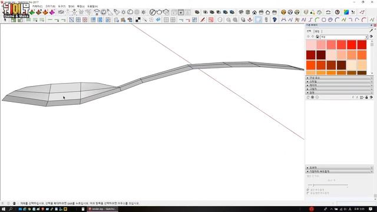Pick the lightest pink swatch in top row

(311, 45)
